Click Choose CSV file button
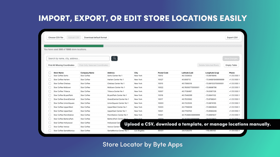Screen dimensions: 280x157 click(x=56, y=37)
